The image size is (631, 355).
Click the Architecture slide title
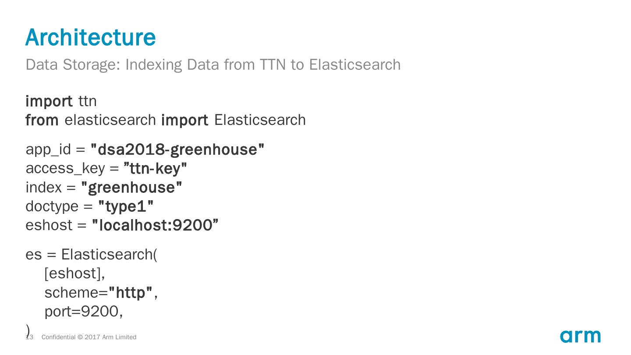(x=91, y=37)
